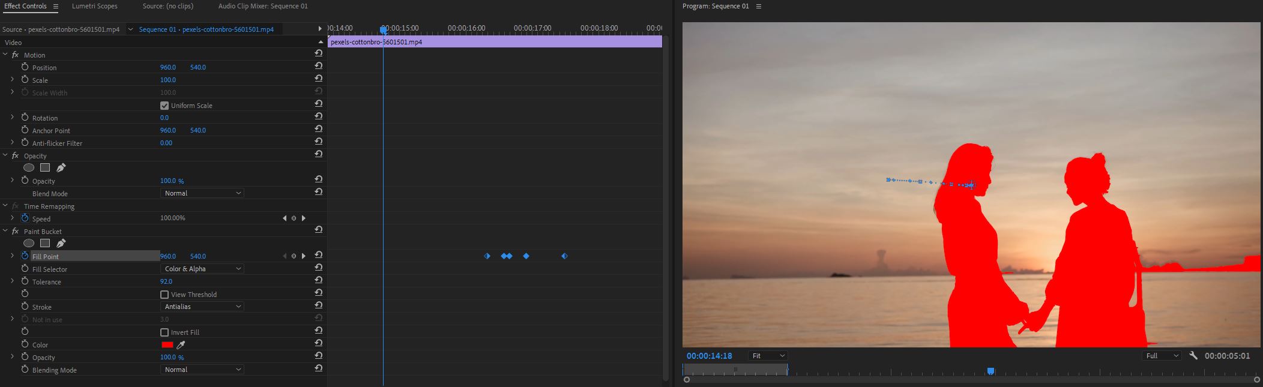Click the Effect Controls timeline playhead

pyautogui.click(x=383, y=29)
